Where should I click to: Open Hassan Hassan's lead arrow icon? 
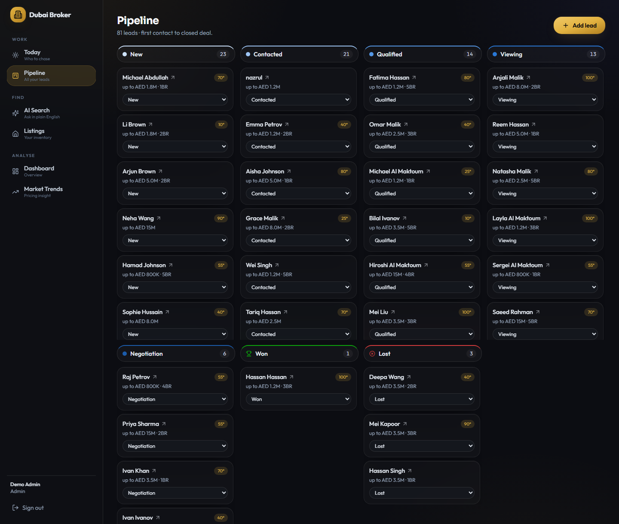pos(291,377)
